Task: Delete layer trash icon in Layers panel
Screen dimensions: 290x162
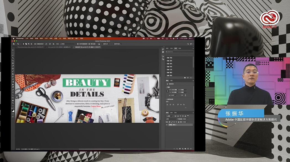Action: point(191,149)
